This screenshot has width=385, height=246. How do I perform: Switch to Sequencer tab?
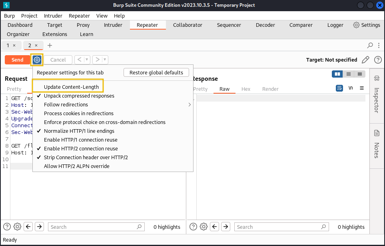(229, 25)
